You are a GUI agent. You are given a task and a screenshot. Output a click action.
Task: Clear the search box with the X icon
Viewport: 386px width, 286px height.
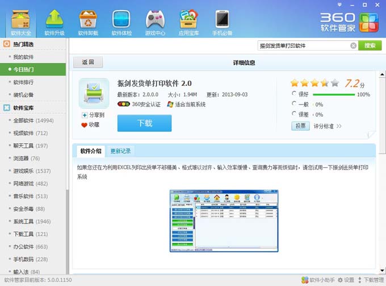353,45
